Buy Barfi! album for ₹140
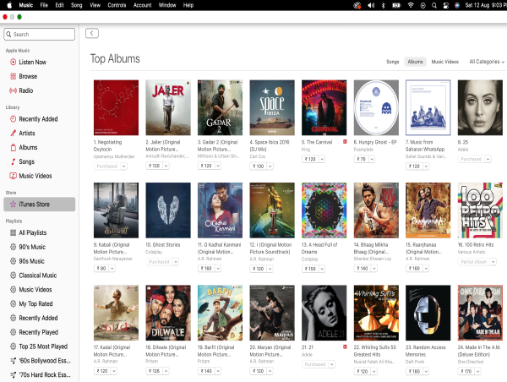This screenshot has width=507, height=382. [206, 371]
